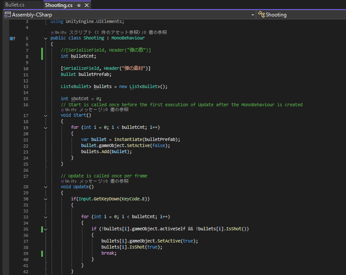Click the inheritance margin icon at line 5
This screenshot has width=346, height=275.
click(12, 39)
